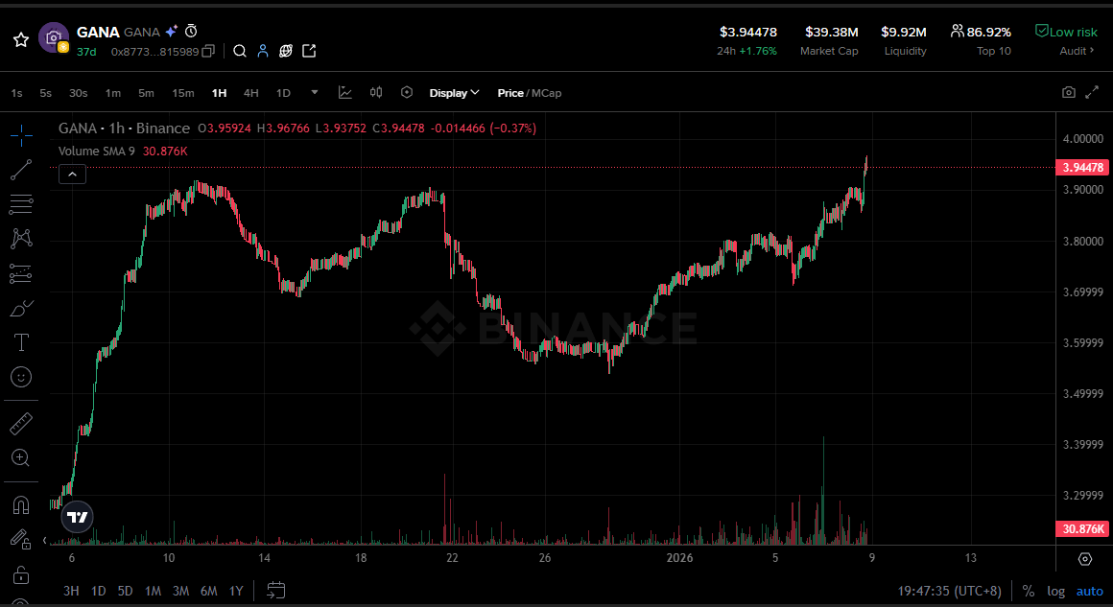Set chart range to 1M at bottom

[x=153, y=590]
